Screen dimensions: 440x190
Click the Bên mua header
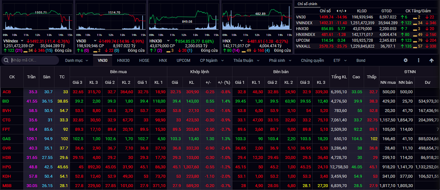(118, 72)
